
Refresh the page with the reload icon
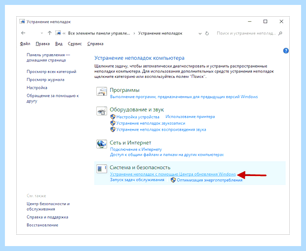point(207,34)
